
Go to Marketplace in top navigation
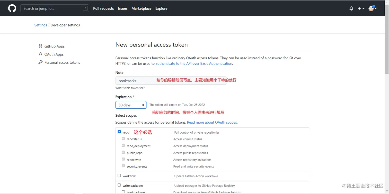(x=141, y=8)
